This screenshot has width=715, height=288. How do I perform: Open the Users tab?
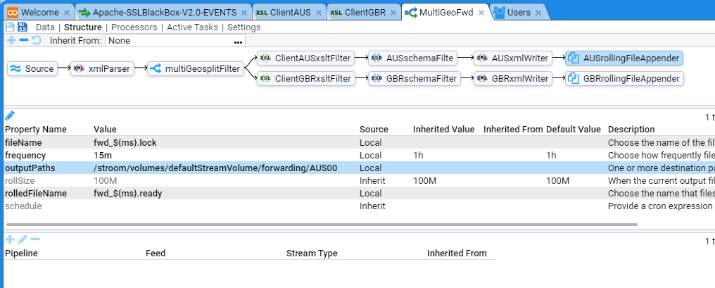tap(519, 13)
